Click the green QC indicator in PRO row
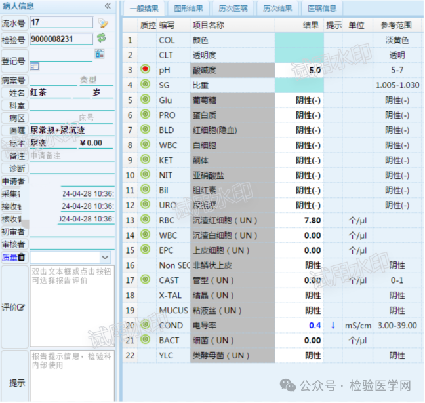 tap(146, 114)
